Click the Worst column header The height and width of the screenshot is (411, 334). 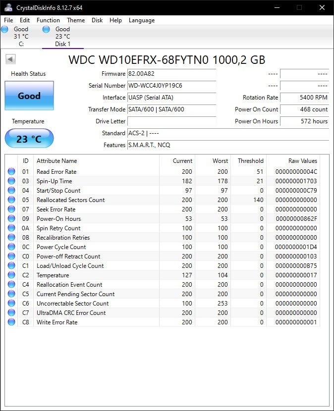(213, 160)
